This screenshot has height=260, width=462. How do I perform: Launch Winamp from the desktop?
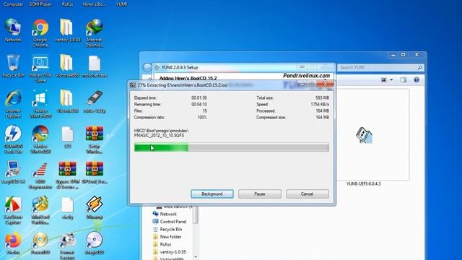tap(95, 208)
